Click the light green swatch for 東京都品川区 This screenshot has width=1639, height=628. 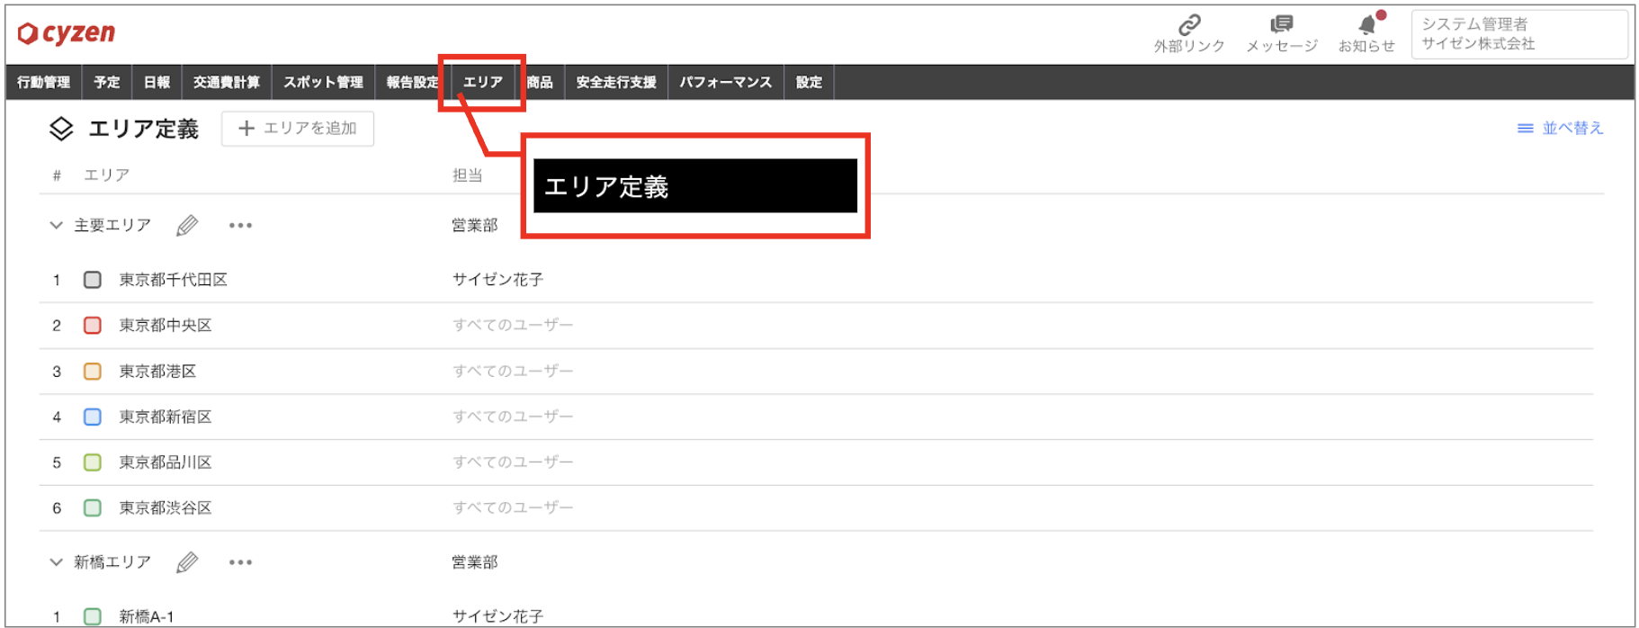coord(92,462)
